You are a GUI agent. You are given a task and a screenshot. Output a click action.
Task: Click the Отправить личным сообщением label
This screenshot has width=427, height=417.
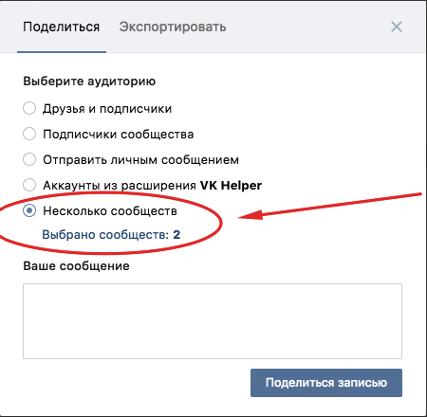[x=140, y=159]
